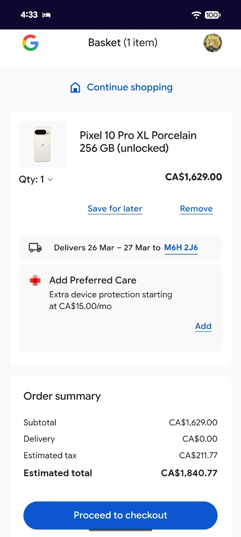Tap the Continue shopping home icon
This screenshot has width=241, height=537.
coord(75,88)
